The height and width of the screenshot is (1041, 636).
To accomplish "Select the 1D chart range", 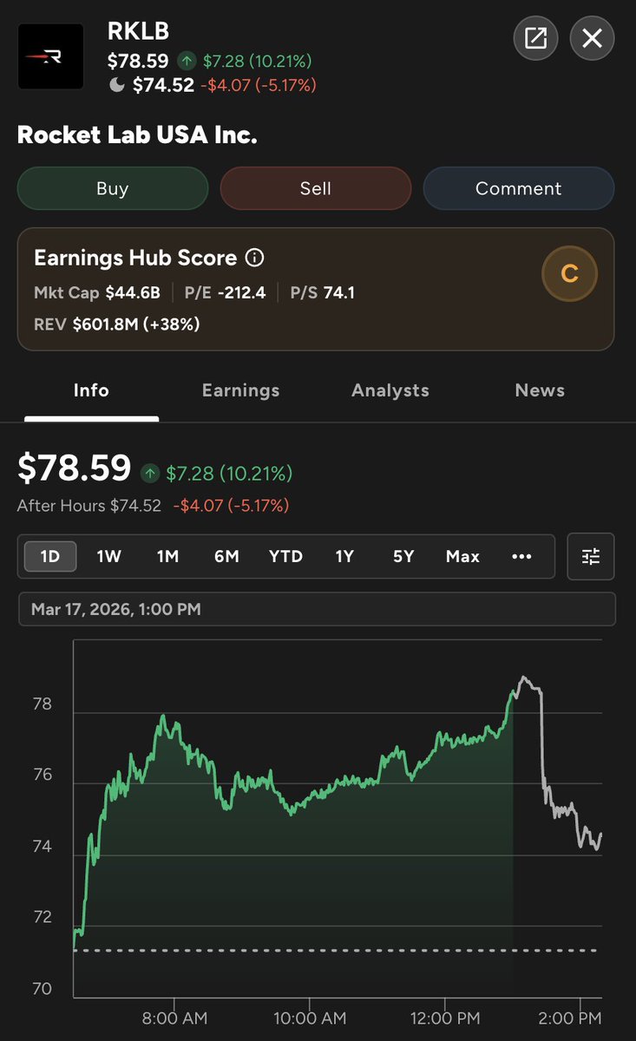I will (x=50, y=556).
